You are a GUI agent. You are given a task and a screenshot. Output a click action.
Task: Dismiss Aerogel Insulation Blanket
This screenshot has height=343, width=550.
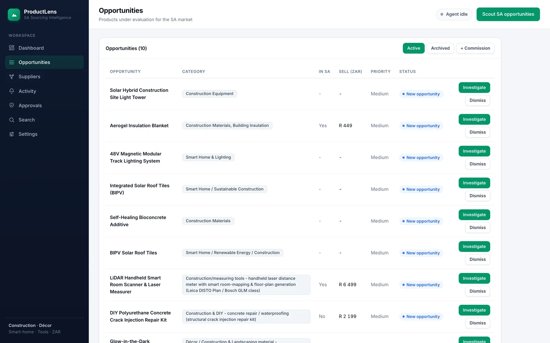(477, 132)
